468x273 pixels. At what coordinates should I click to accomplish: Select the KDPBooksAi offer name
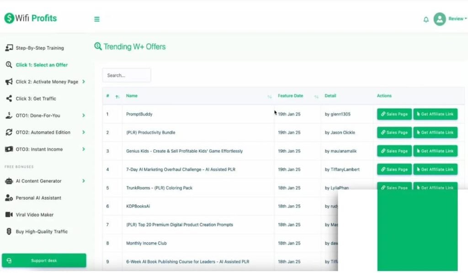coord(138,206)
